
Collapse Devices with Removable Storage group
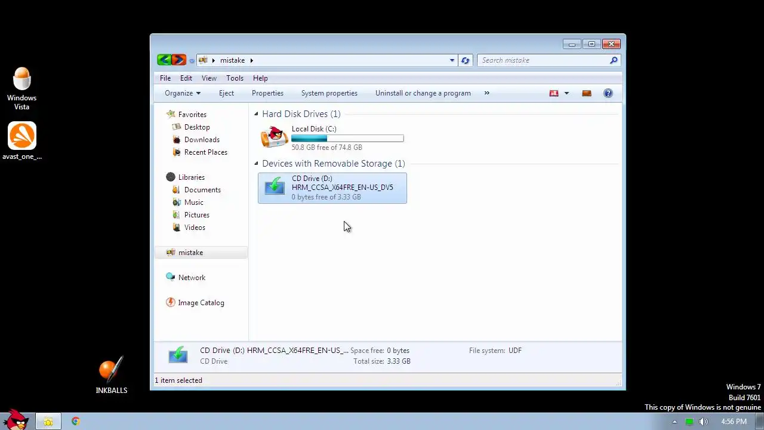coord(256,164)
